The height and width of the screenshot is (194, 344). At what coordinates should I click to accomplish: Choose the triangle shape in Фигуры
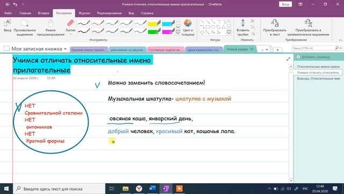[x=224, y=27]
